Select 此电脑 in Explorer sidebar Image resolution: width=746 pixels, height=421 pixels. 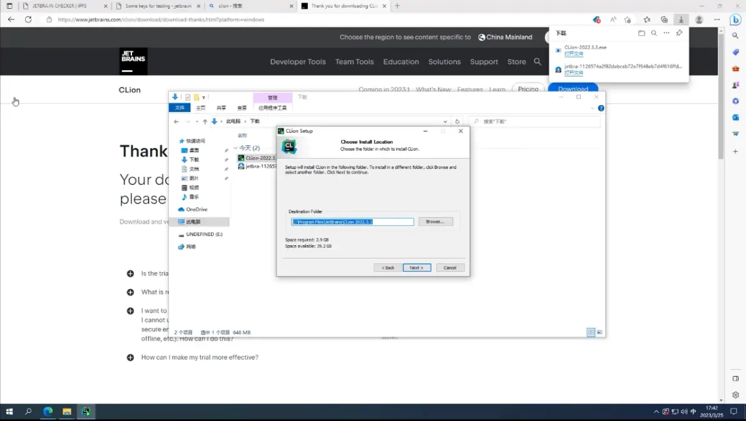(x=193, y=221)
